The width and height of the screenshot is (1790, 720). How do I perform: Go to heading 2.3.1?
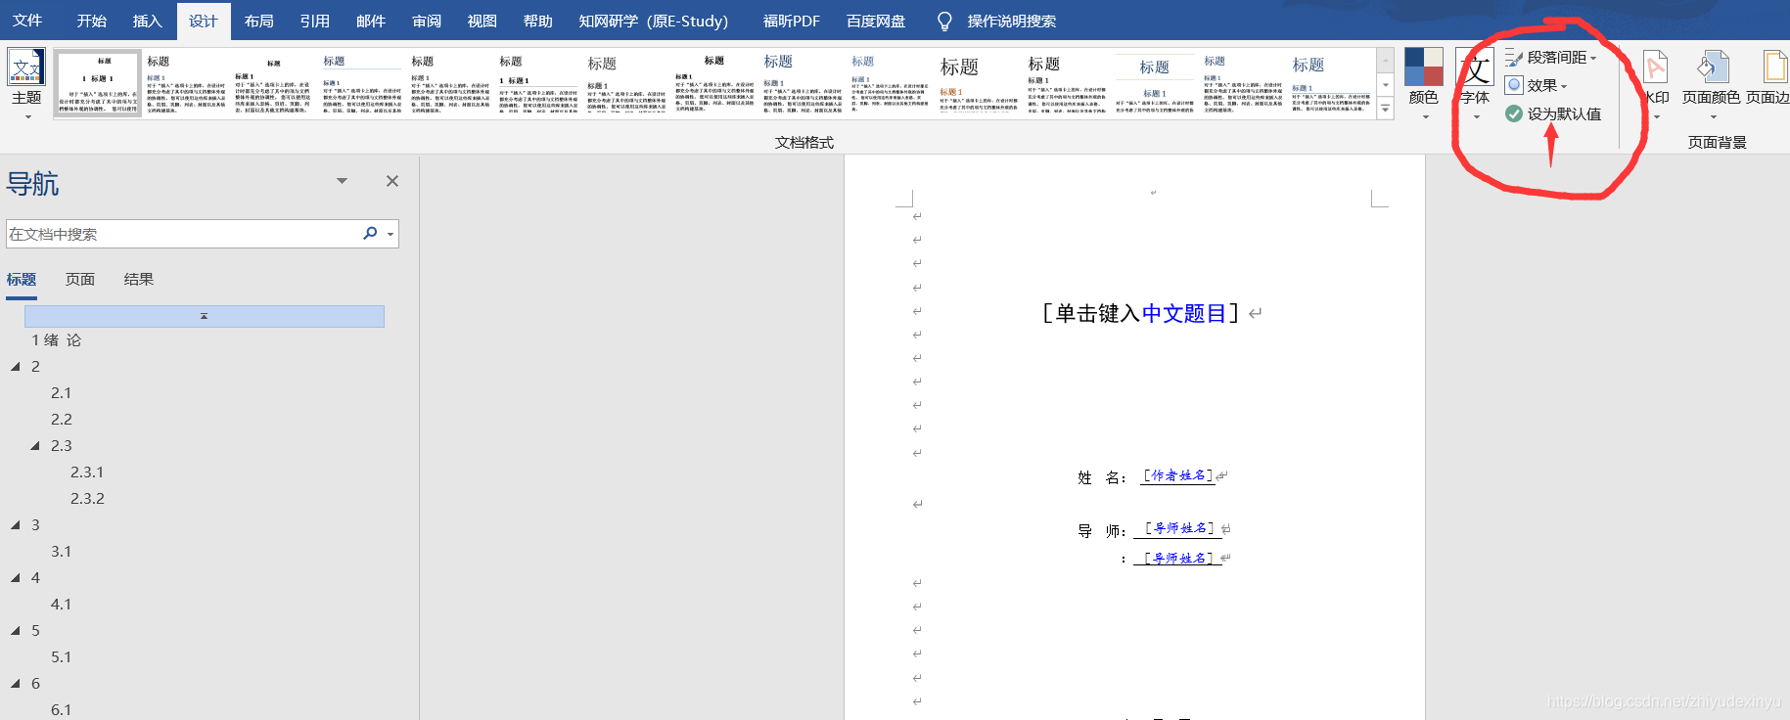(87, 472)
